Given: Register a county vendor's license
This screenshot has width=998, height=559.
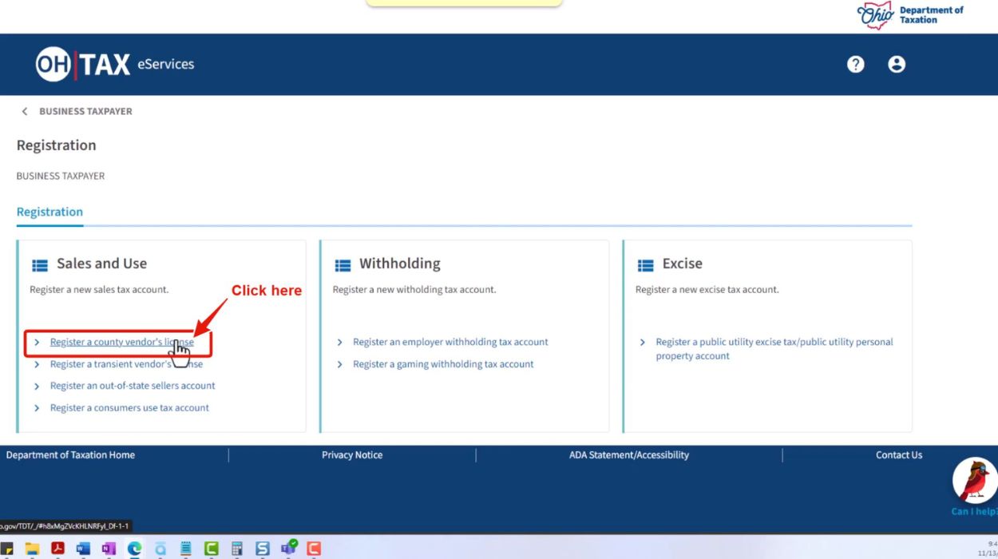Looking at the screenshot, I should click(x=121, y=343).
